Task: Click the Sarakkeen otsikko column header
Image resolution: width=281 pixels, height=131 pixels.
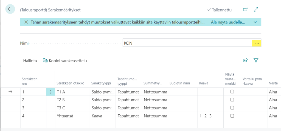Action: [70, 83]
